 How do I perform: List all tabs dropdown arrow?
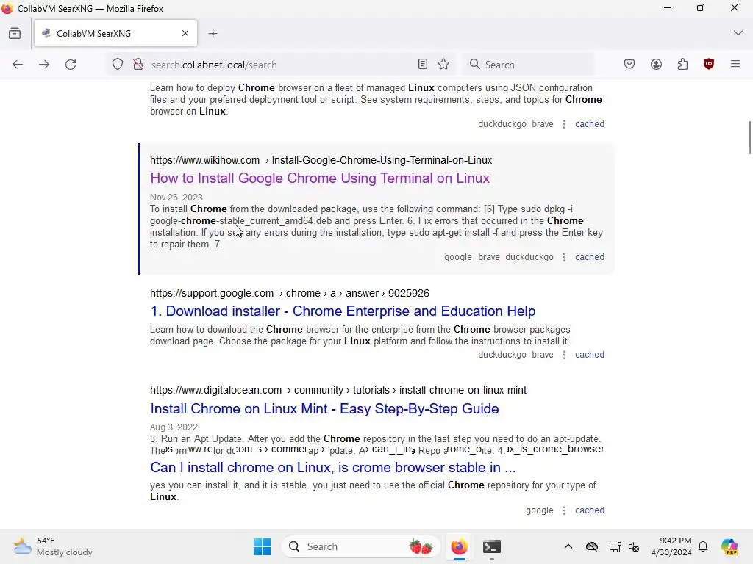click(738, 33)
